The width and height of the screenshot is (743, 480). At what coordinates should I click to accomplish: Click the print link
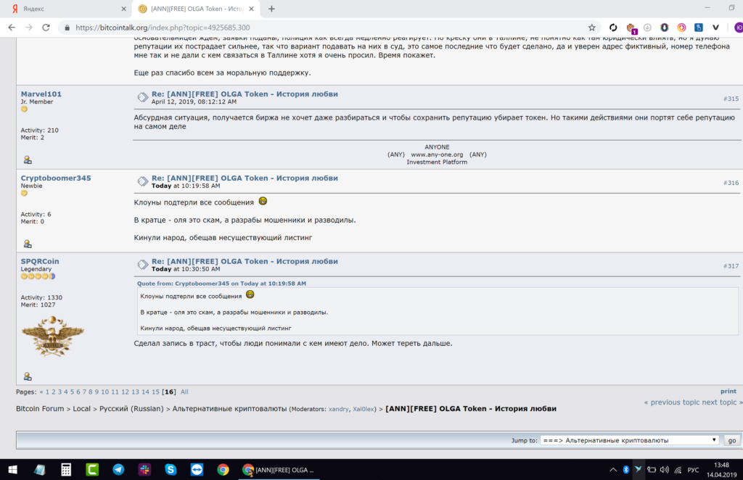(728, 392)
